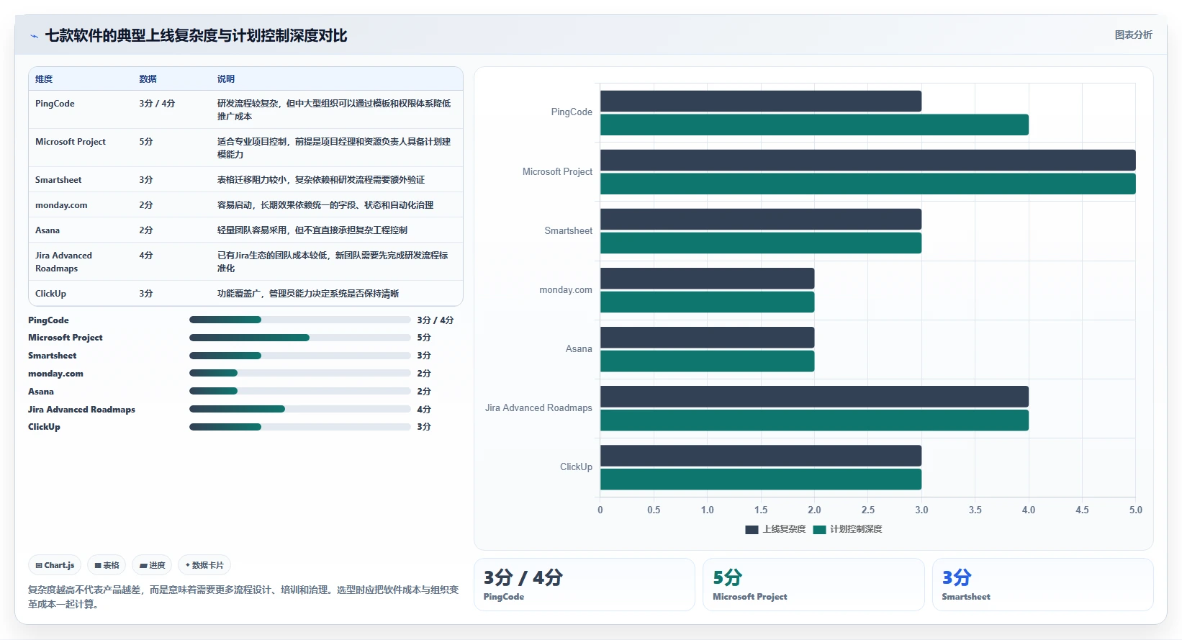Toggle the 计划控制深度 legend swatch

(819, 529)
